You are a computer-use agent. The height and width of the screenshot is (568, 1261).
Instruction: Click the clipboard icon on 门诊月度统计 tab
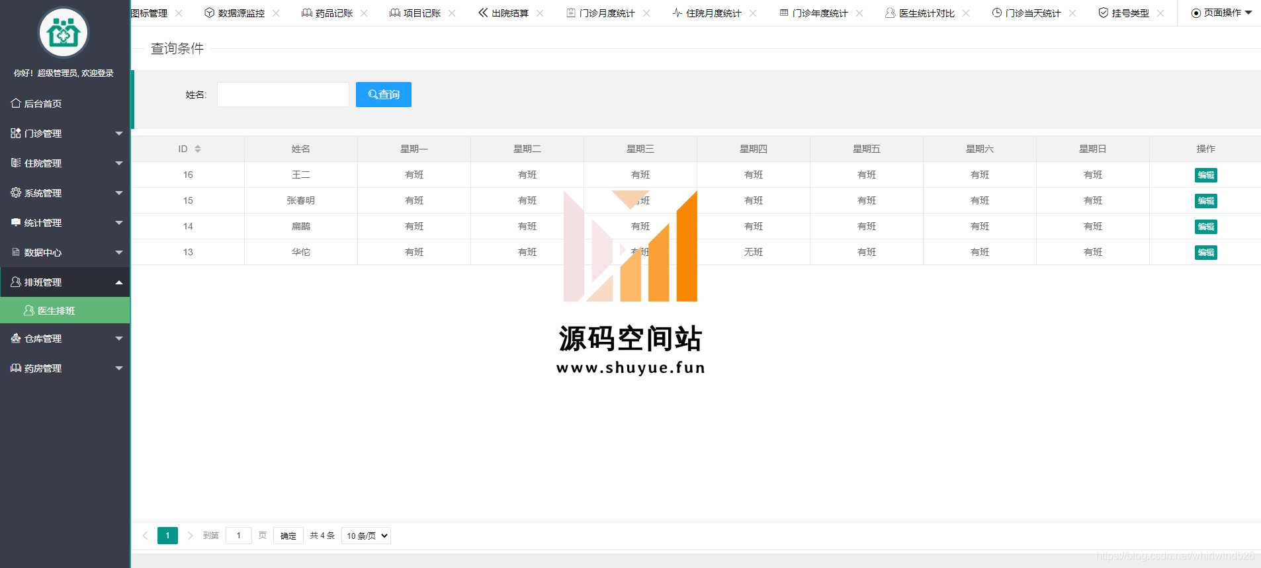click(x=571, y=13)
